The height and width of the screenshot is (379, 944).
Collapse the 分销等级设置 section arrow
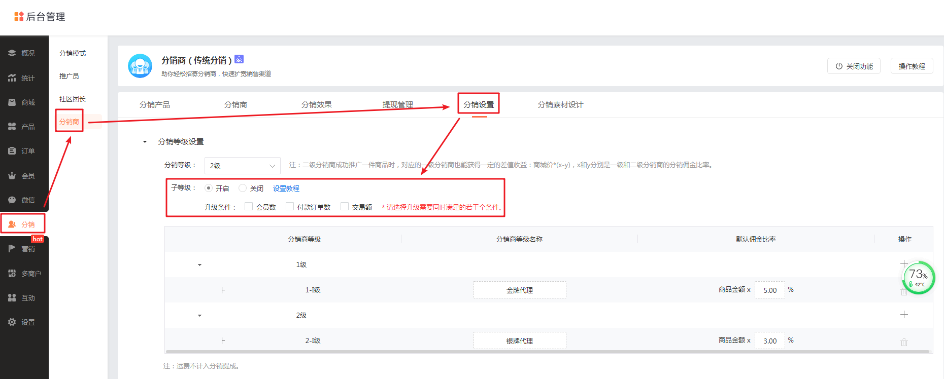(145, 142)
